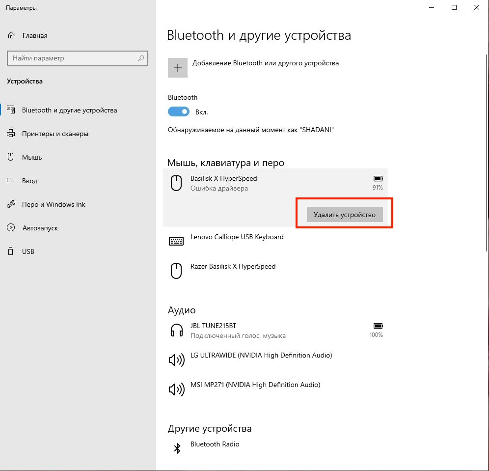Close the Параметры window
This screenshot has height=471, width=489.
[x=477, y=7]
